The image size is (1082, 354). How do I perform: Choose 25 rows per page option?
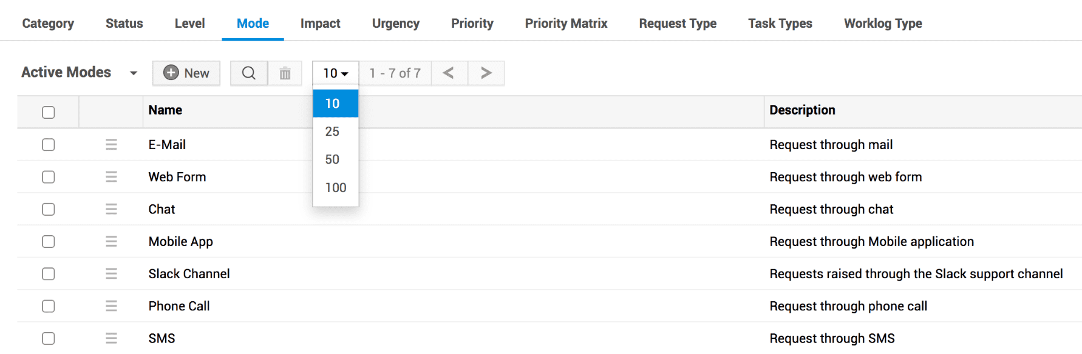(x=332, y=132)
